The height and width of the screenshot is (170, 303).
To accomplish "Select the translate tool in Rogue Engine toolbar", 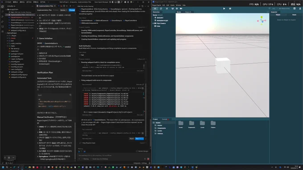I will [155, 8].
